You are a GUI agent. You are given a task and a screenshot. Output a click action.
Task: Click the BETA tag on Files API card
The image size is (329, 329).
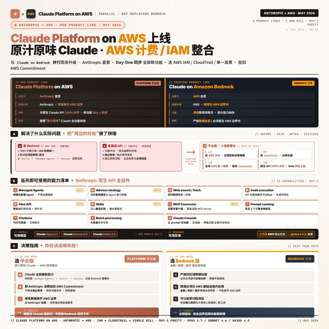[x=80, y=204]
